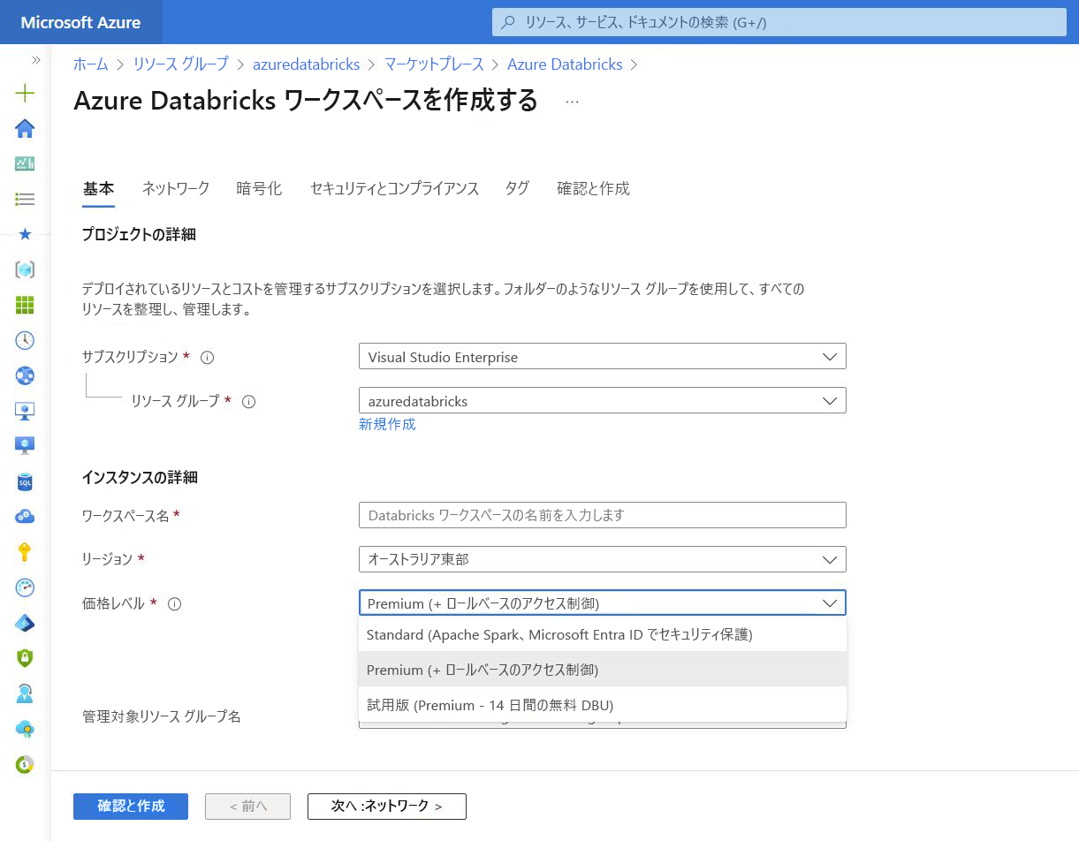Switch to the ネットワーク tab
The width and height of the screenshot is (1079, 841).
(175, 188)
